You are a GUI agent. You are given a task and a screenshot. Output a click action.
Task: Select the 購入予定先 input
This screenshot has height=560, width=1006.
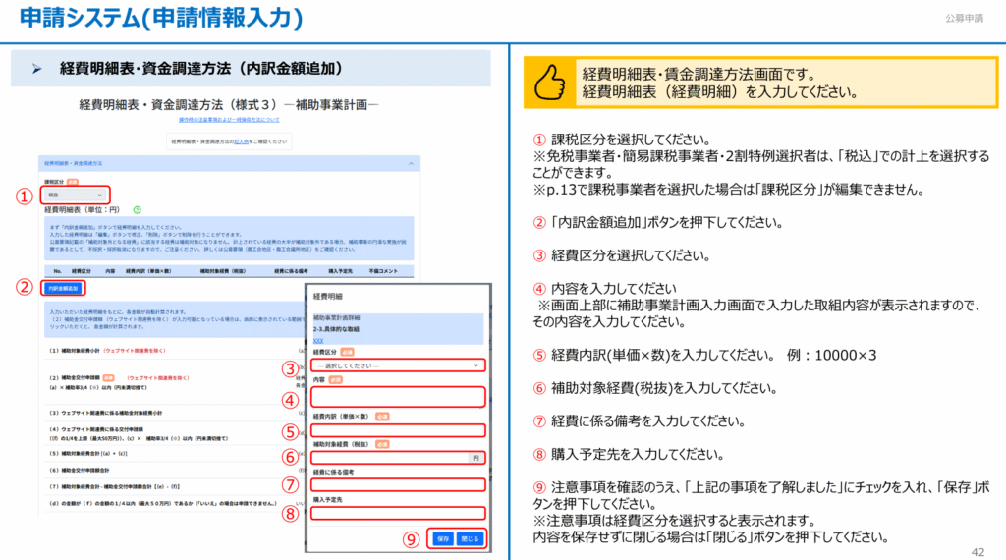398,513
